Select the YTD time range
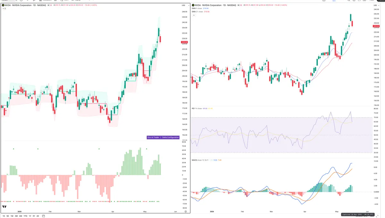 (x=25, y=216)
